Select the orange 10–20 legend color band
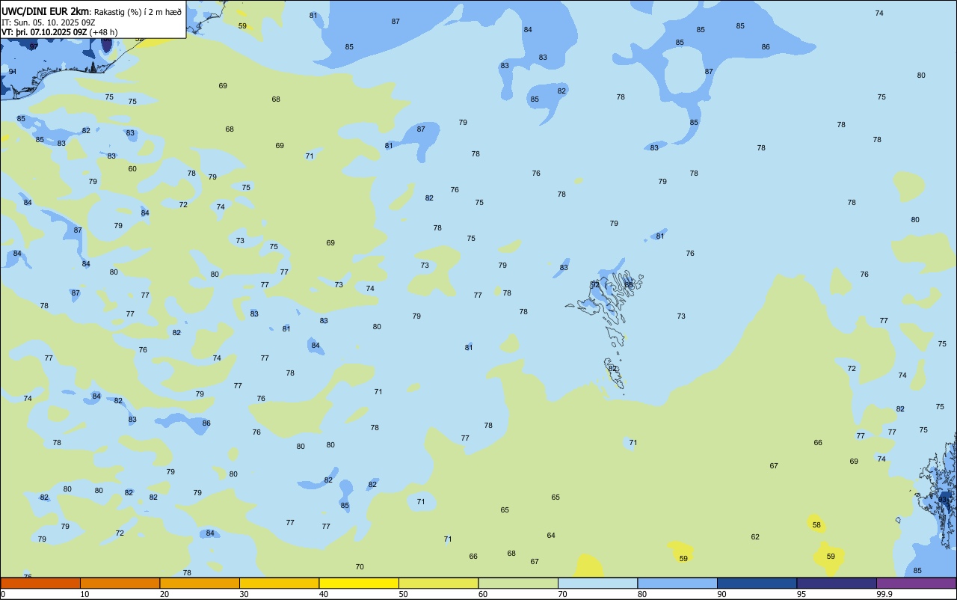The width and height of the screenshot is (957, 600). coord(120,583)
